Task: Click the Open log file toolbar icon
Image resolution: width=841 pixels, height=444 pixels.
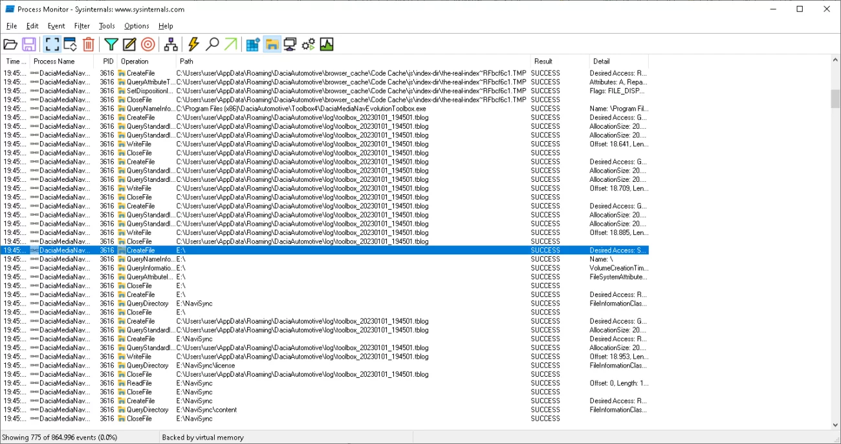Action: click(x=10, y=44)
